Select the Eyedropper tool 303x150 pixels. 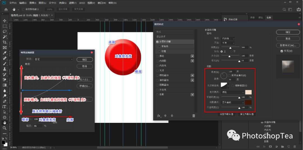tap(5, 53)
